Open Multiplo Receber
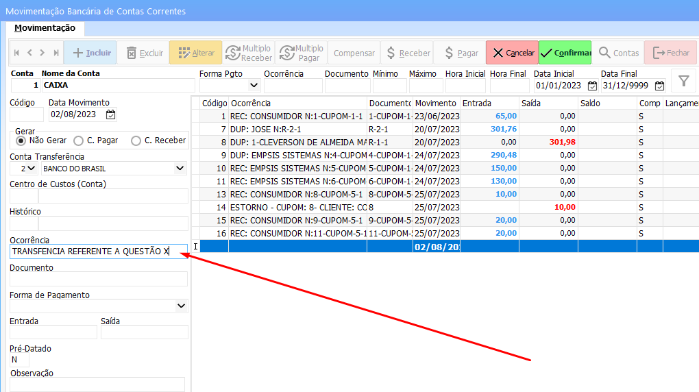The image size is (699, 392). coord(248,53)
